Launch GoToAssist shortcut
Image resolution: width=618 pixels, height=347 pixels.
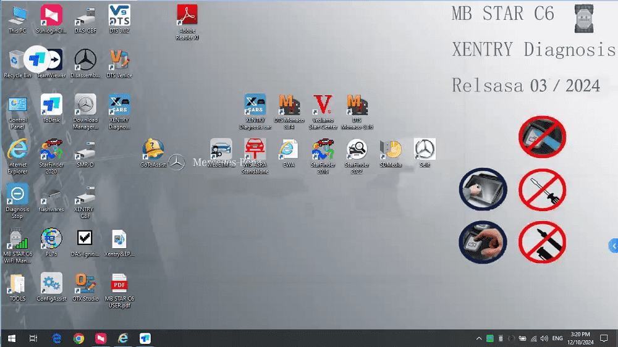pos(153,154)
